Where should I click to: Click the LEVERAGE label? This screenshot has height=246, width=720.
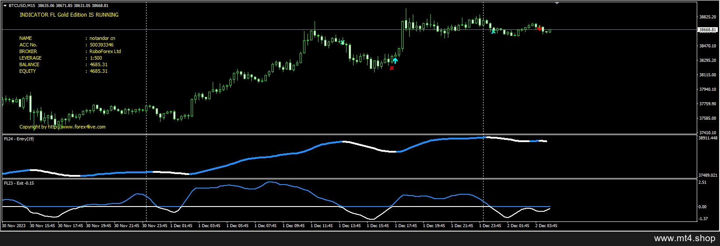pyautogui.click(x=30, y=58)
